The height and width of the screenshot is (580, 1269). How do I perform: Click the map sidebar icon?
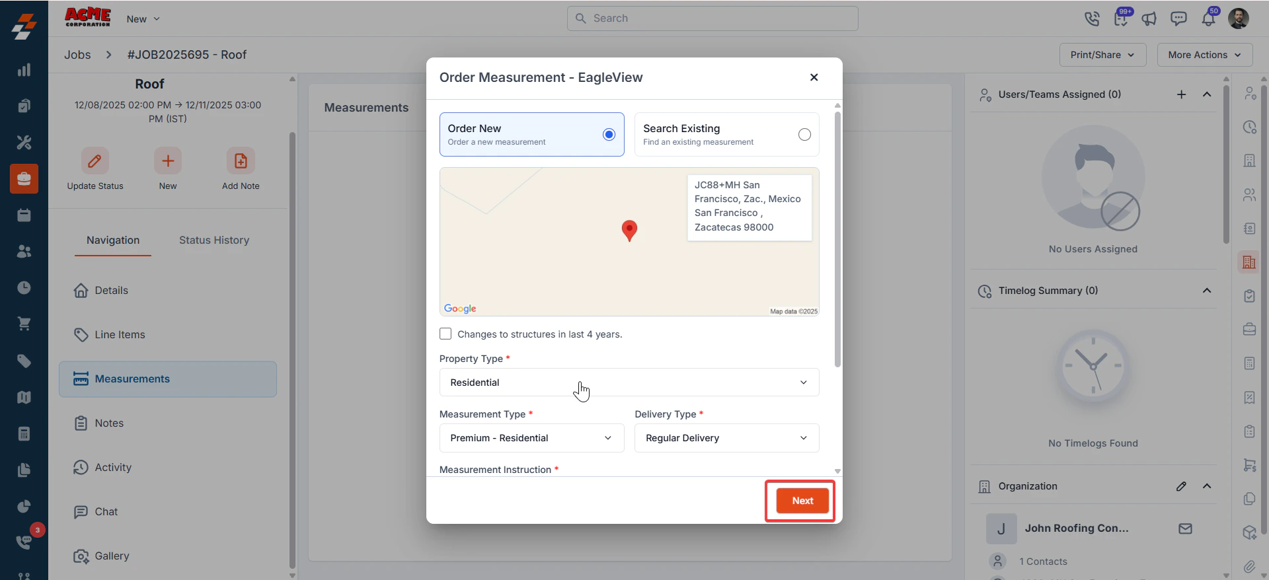24,397
